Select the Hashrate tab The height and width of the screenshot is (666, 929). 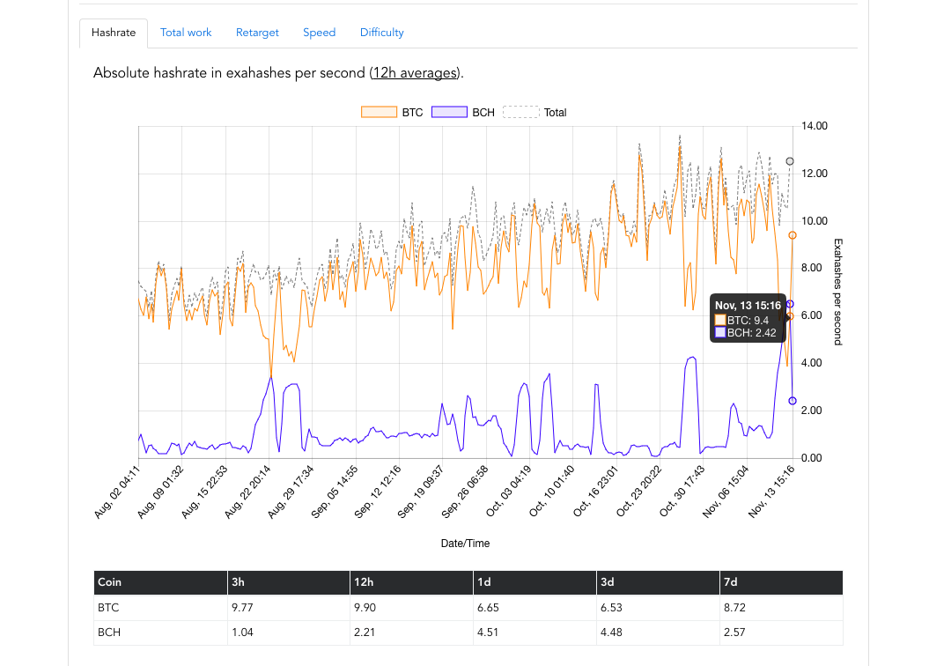click(x=114, y=33)
